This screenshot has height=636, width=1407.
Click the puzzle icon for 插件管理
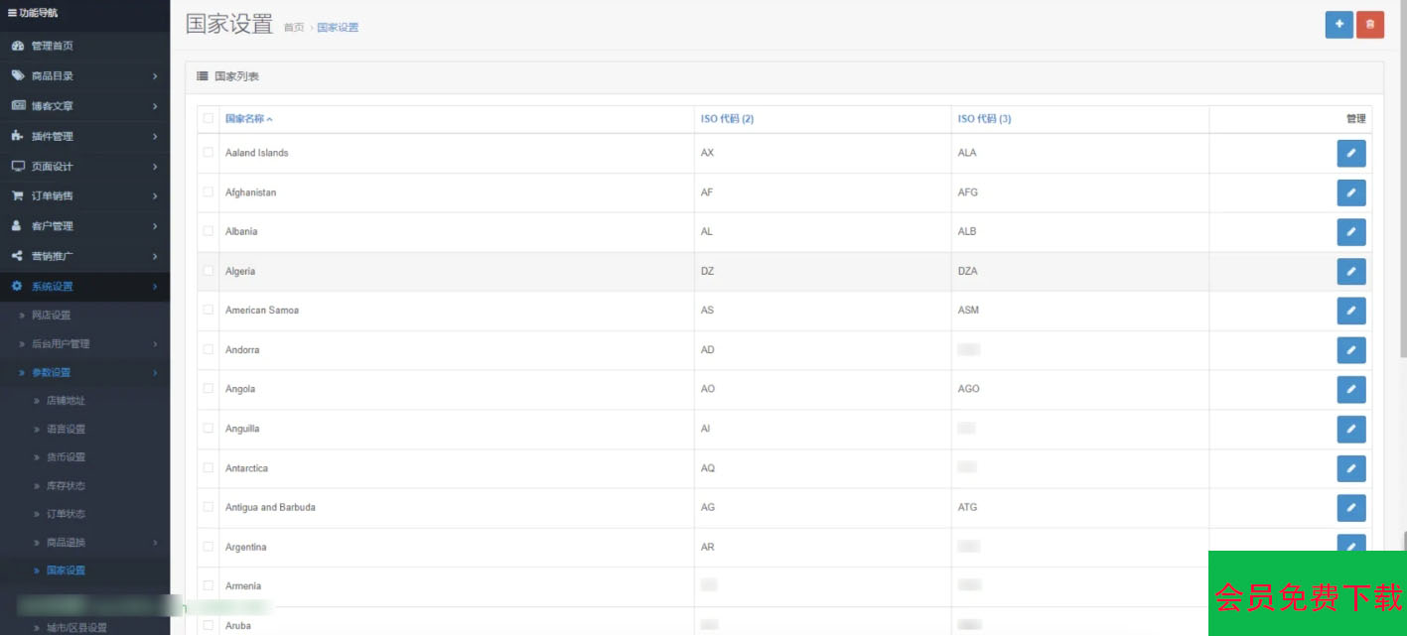coord(17,136)
